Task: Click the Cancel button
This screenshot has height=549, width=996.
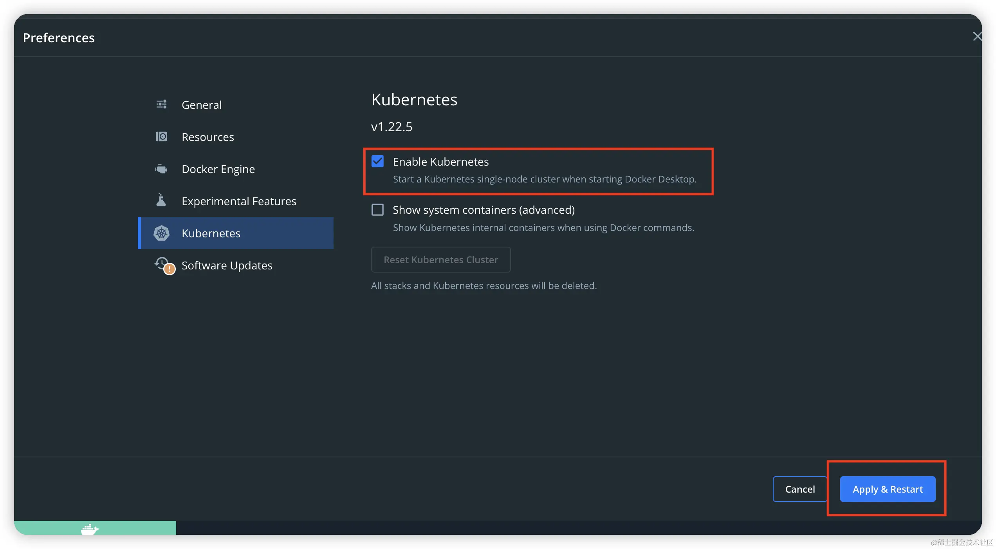Action: pos(799,489)
